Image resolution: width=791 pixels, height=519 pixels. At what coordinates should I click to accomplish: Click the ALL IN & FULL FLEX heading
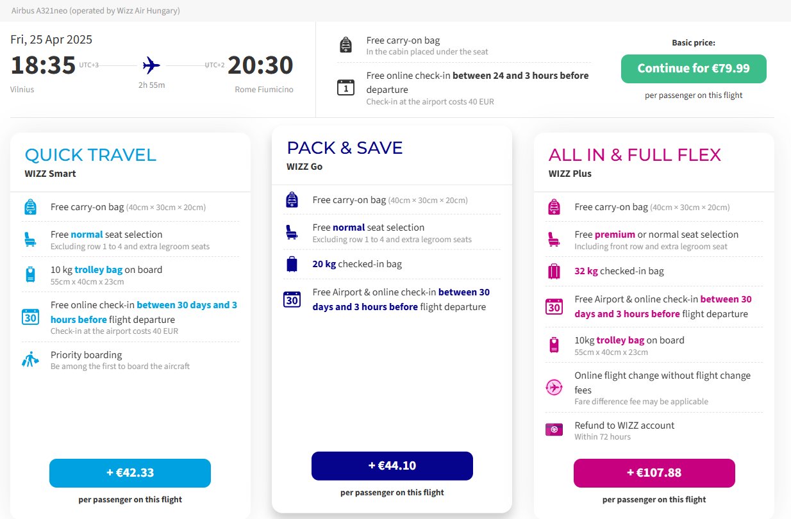click(x=635, y=154)
